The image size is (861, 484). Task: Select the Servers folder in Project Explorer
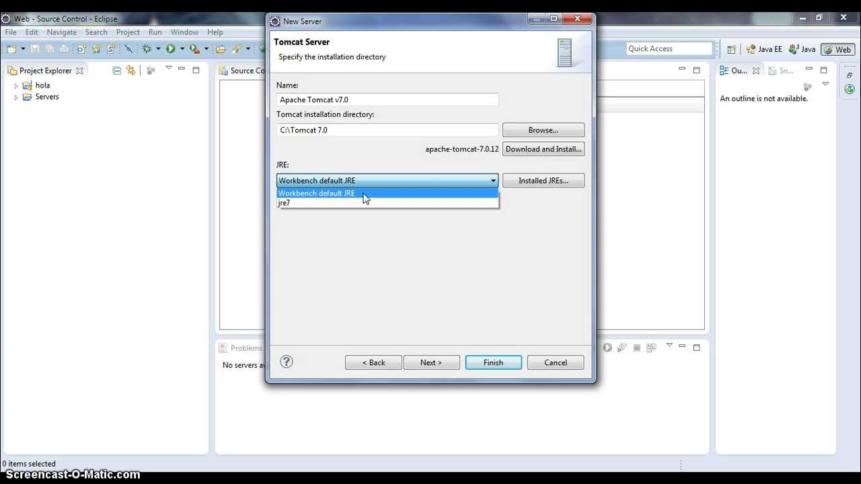47,97
